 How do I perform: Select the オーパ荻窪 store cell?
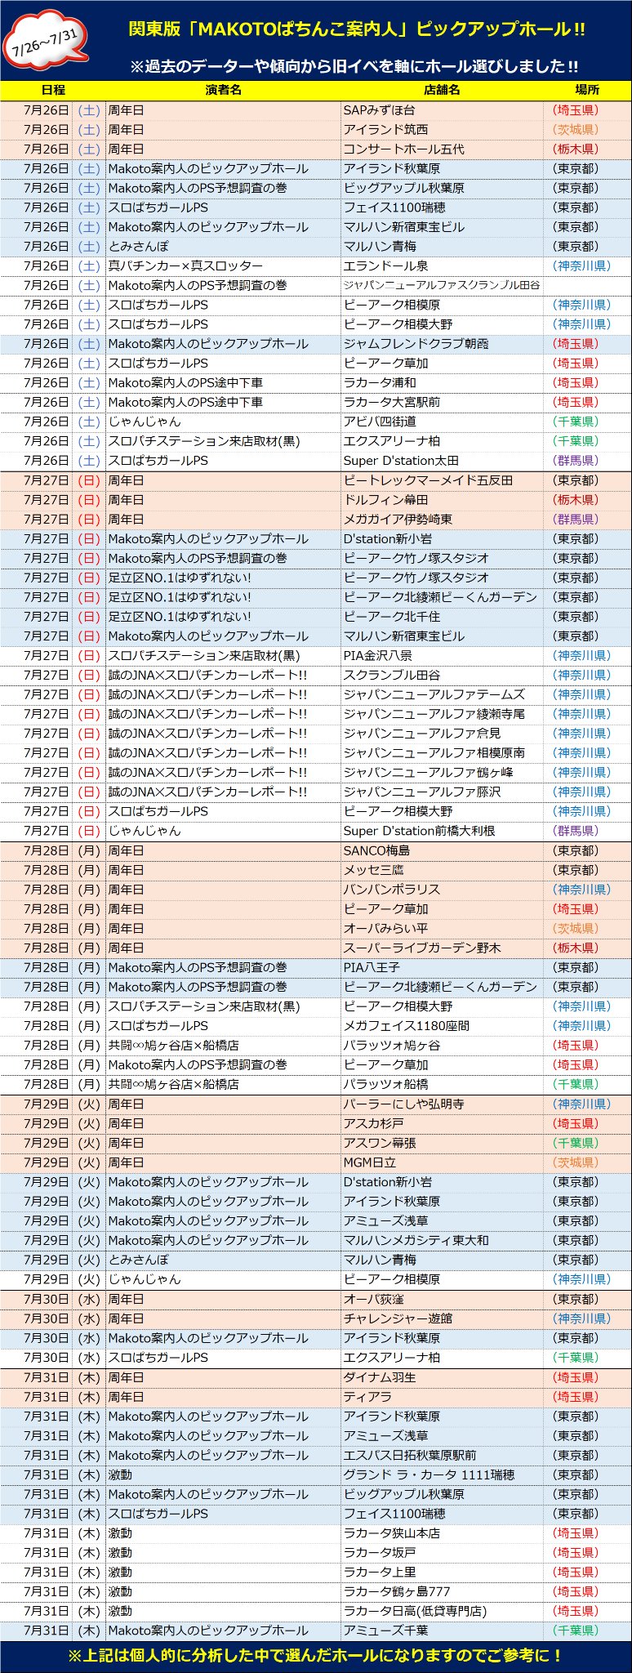(x=442, y=1299)
